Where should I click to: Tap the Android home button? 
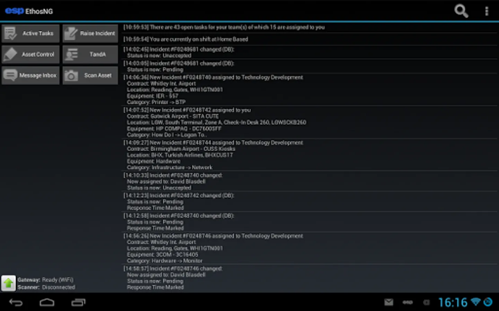tap(47, 303)
